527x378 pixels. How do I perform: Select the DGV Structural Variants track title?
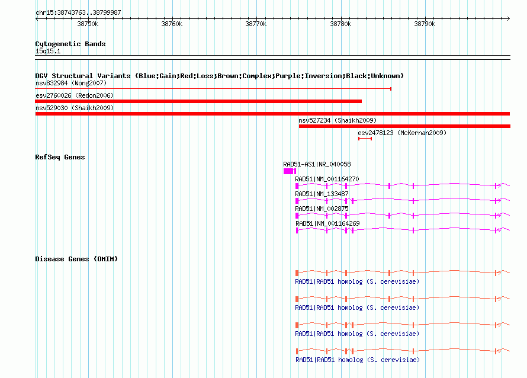(x=219, y=76)
